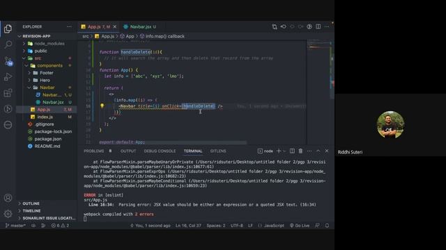Click 'You, 1 second ago' blame in status bar
Screen dimensions: 446x250
coord(151,226)
